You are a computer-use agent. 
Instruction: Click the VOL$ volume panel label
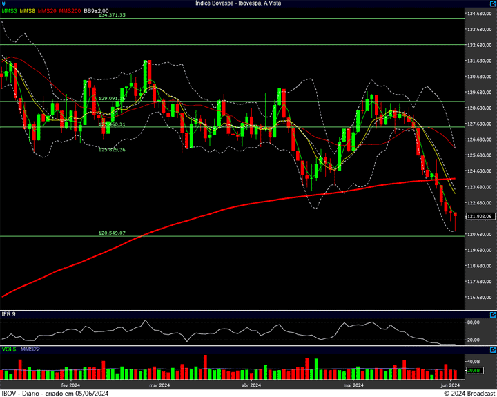click(x=9, y=350)
